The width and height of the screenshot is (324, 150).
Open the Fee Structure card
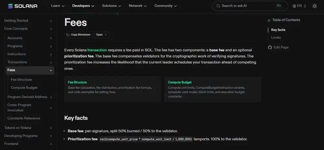112,89
